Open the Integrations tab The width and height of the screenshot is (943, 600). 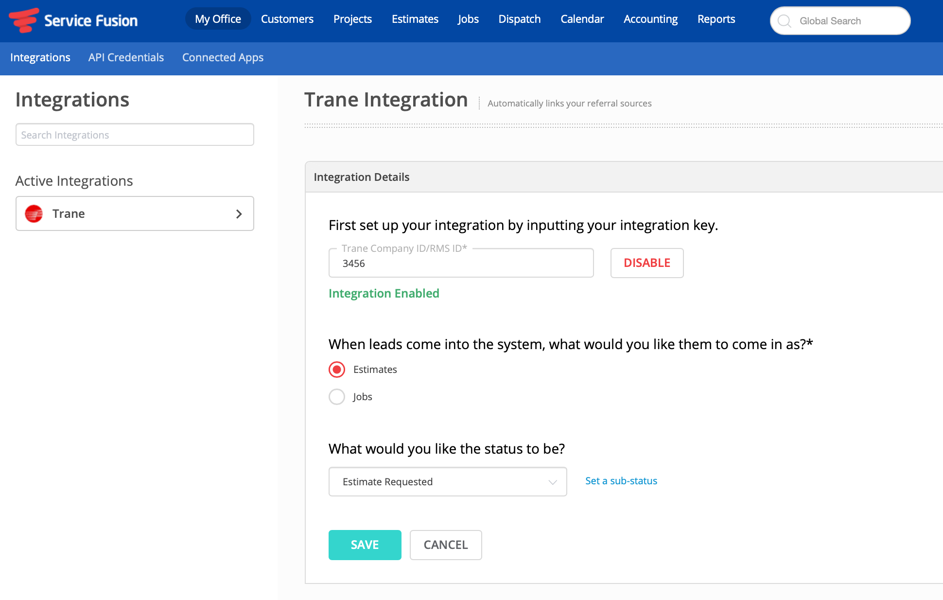(x=40, y=57)
